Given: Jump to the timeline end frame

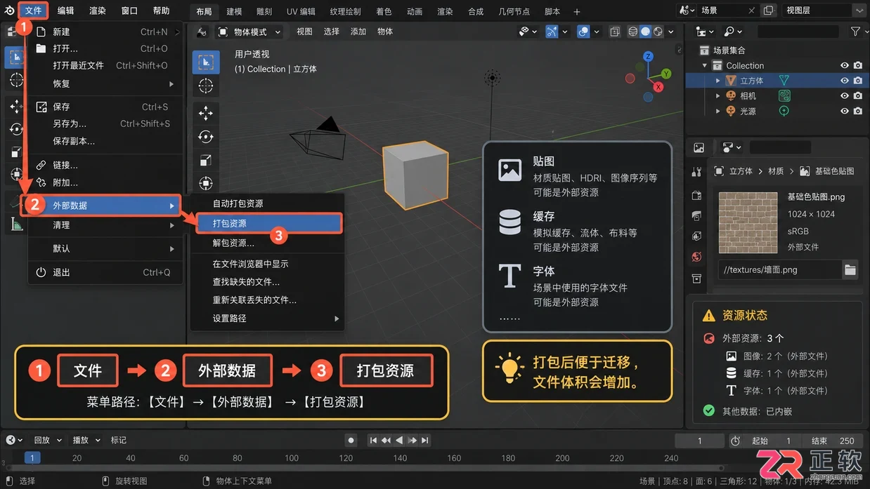Looking at the screenshot, I should point(426,441).
